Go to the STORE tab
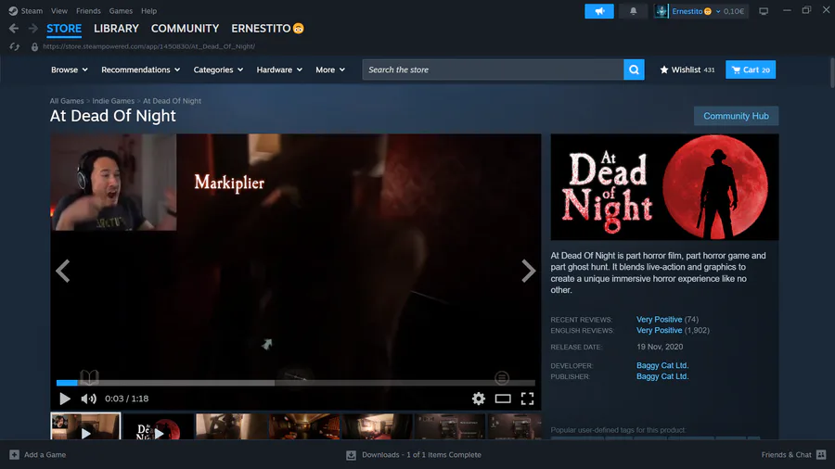Screen dimensions: 835x469 point(64,29)
